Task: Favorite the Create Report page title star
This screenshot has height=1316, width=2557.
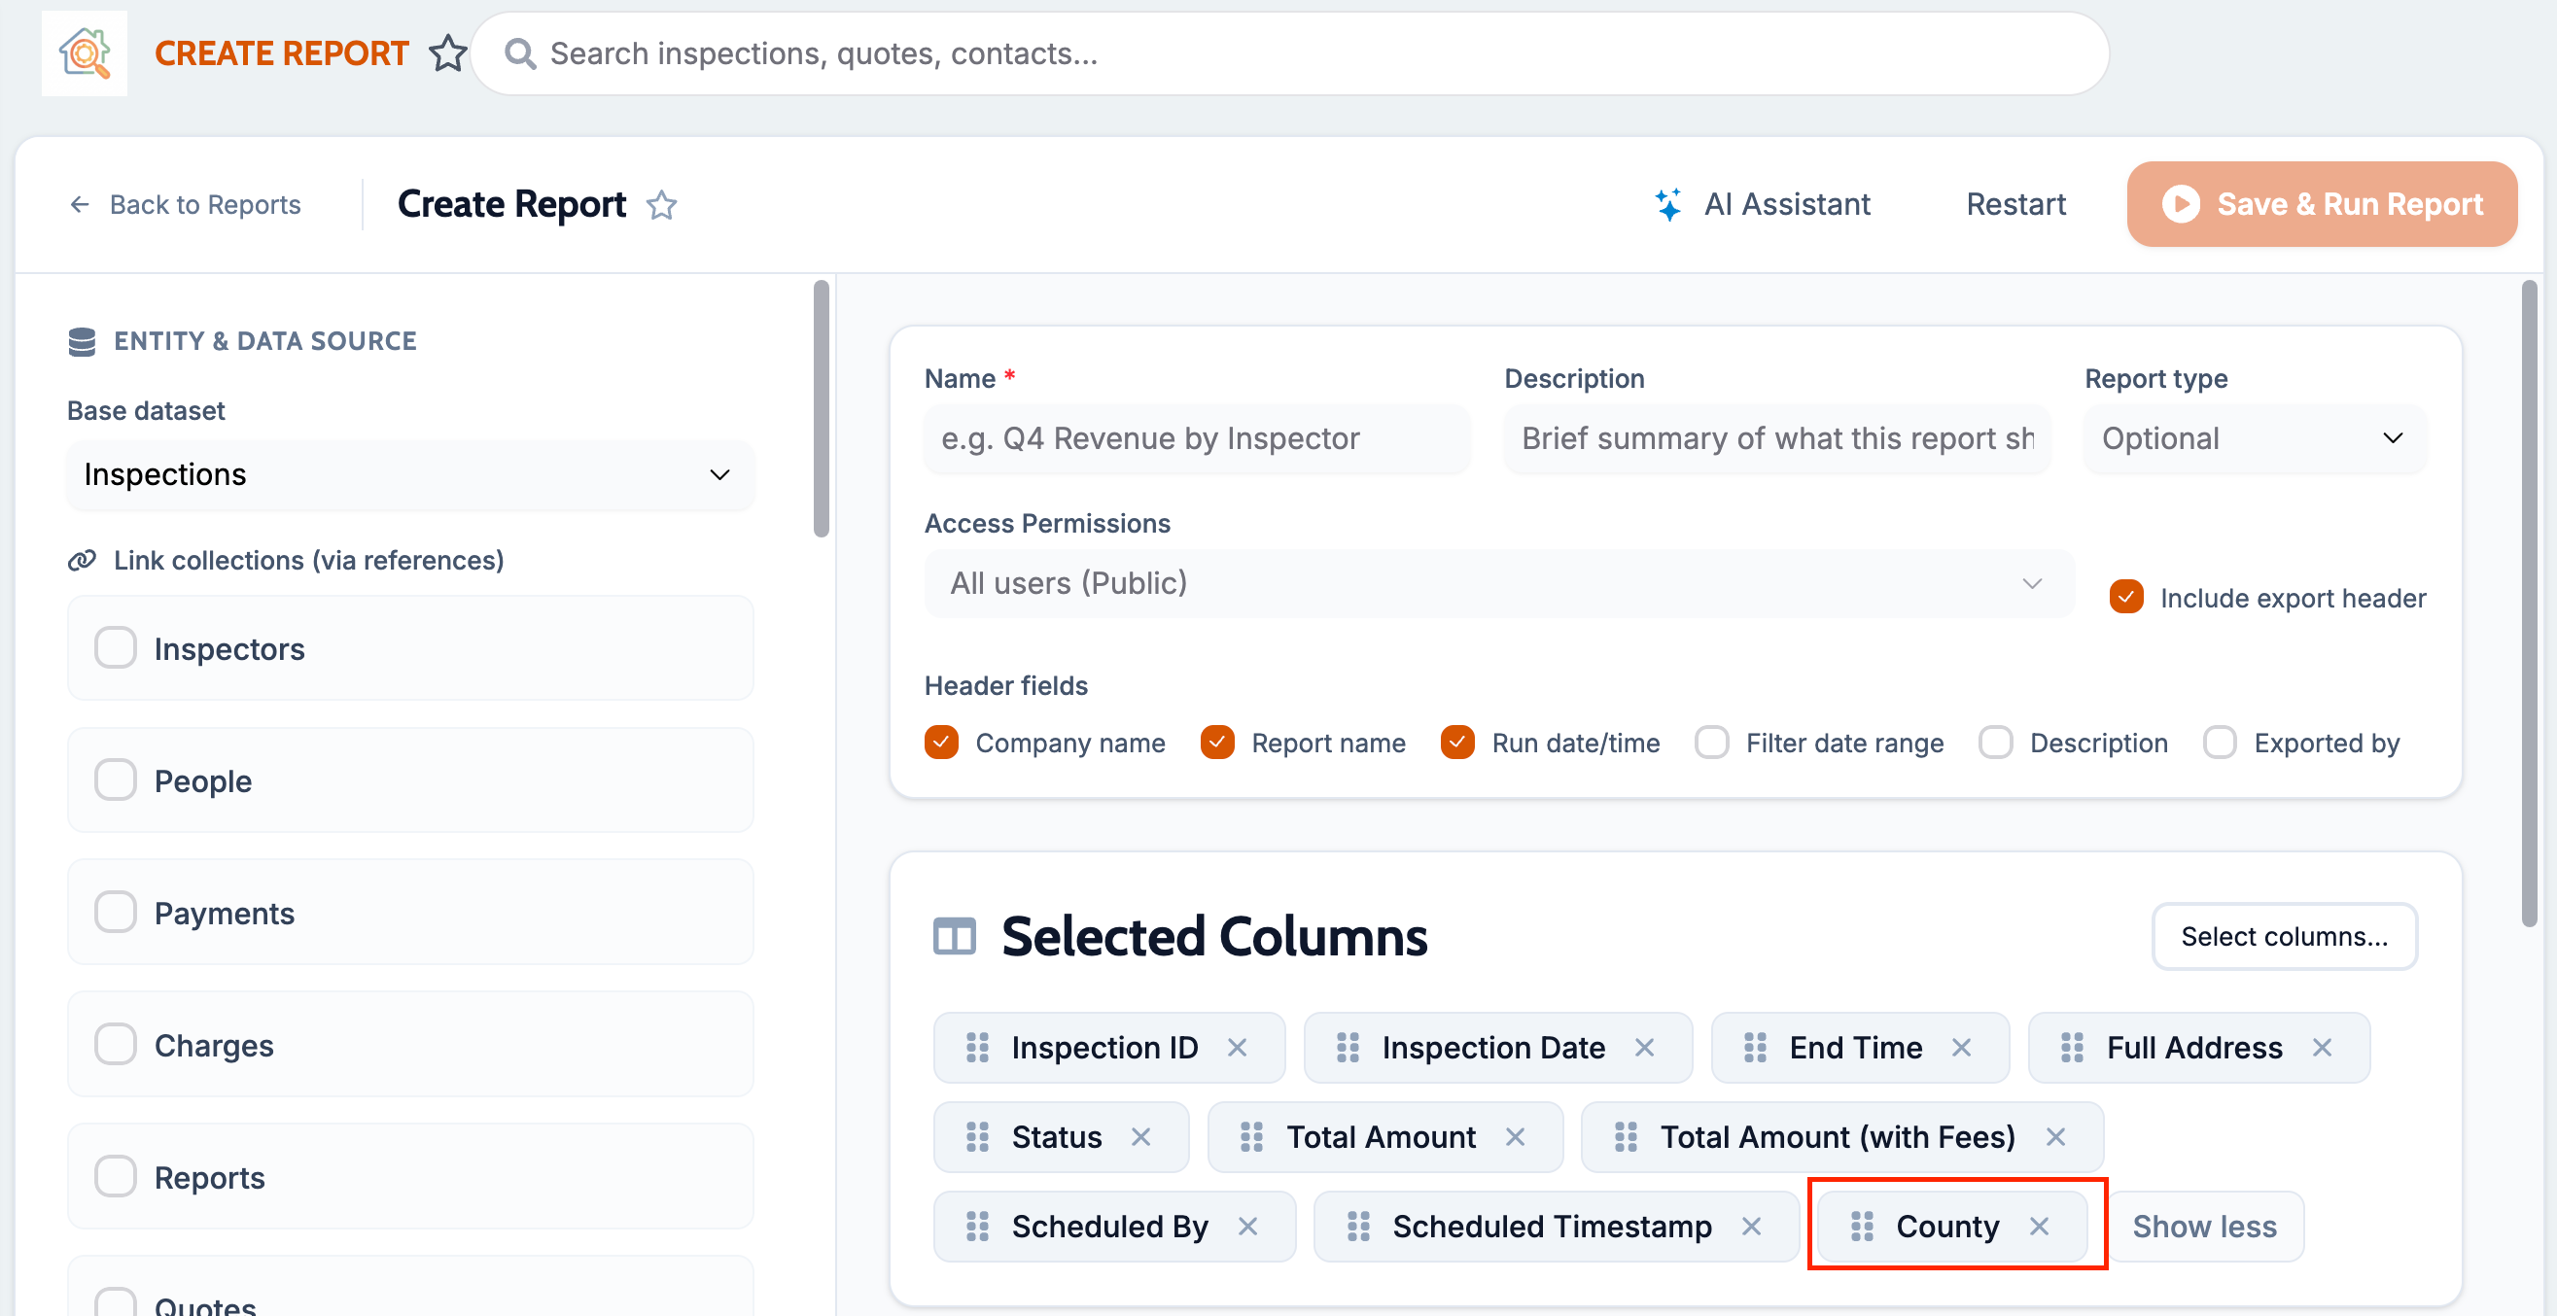Action: 662,205
